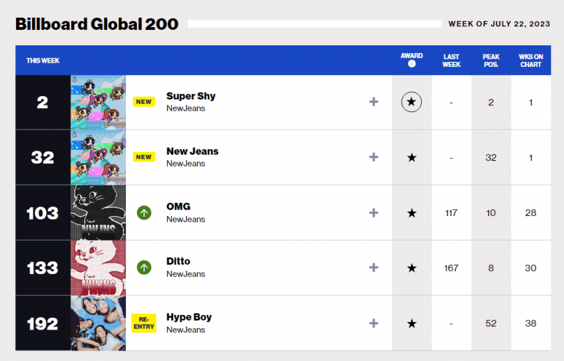The height and width of the screenshot is (361, 564).
Task: Open the OMG song title
Action: (178, 206)
